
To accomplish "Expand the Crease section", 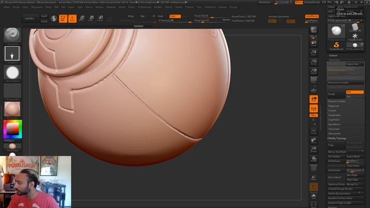I will pos(332,110).
